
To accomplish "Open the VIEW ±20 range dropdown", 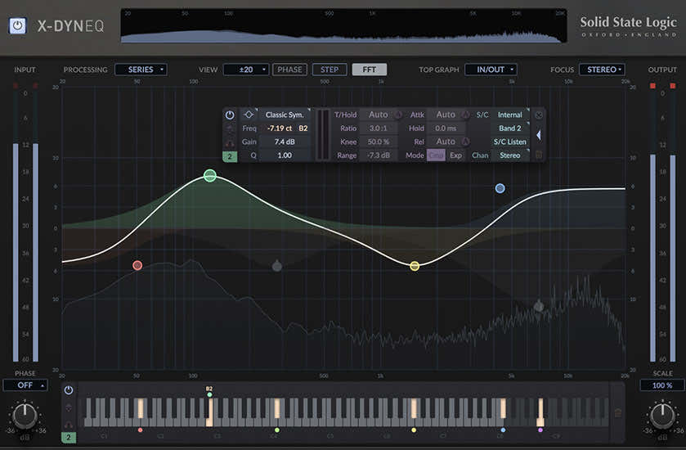I will coord(246,70).
